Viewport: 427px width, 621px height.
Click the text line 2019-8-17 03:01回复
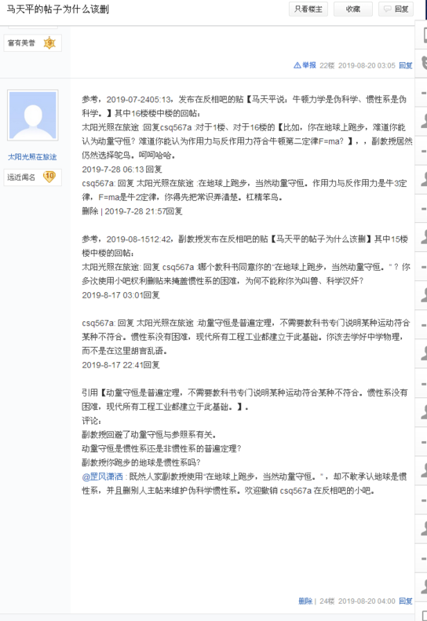tap(121, 295)
